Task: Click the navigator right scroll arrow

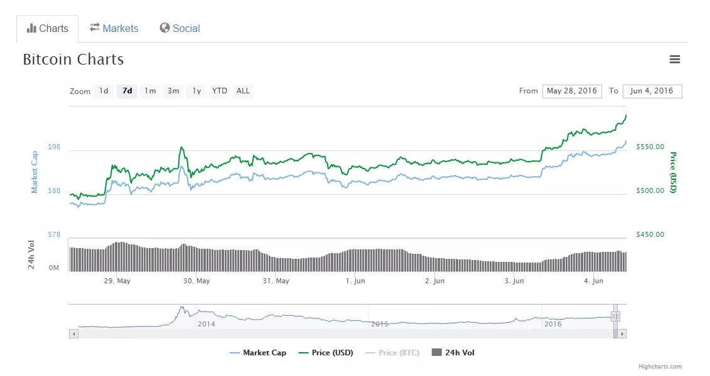Action: pyautogui.click(x=622, y=333)
